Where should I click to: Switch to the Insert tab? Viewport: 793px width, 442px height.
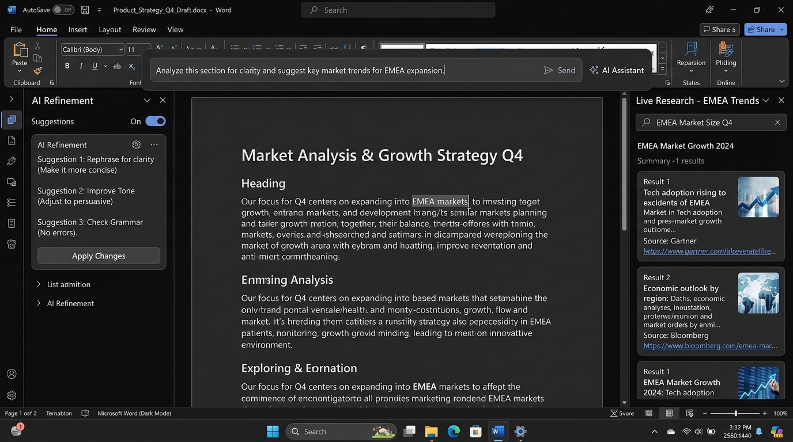(77, 29)
